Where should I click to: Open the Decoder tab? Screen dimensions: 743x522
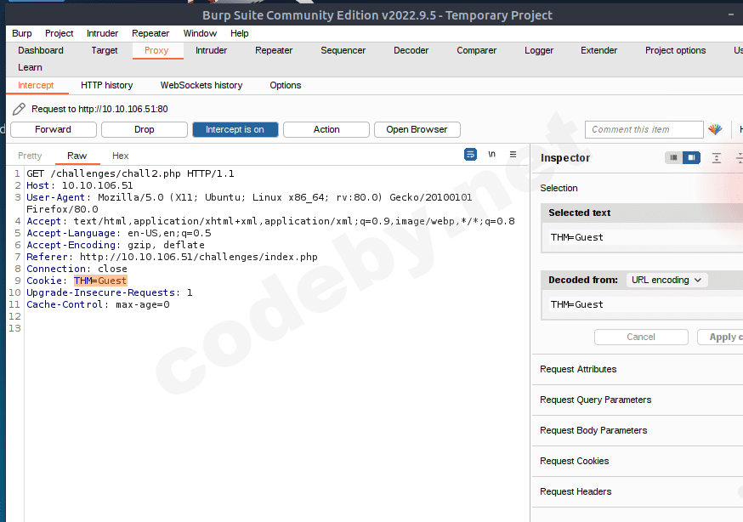tap(411, 50)
